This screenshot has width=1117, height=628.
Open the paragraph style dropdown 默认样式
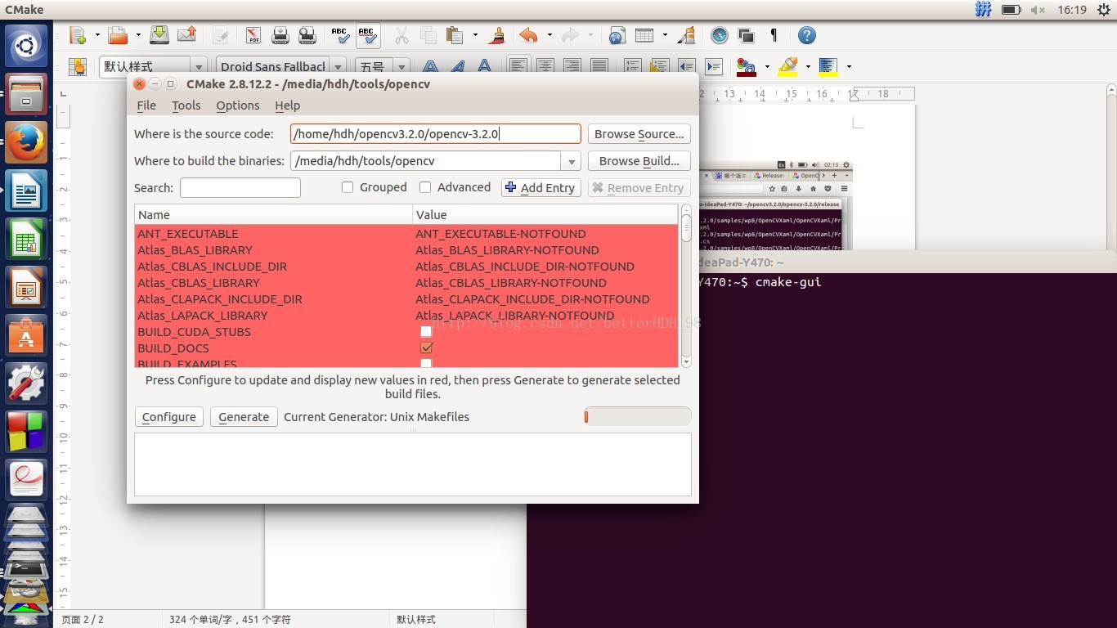coord(199,66)
